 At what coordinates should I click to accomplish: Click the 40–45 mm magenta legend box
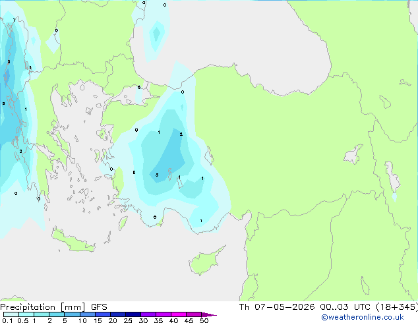[x=179, y=314]
